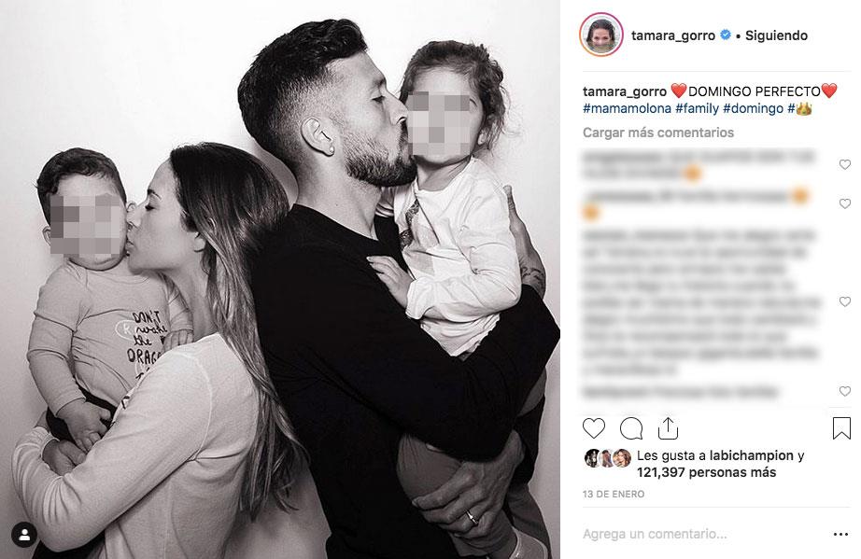Open tamara_gorro username in the header

(673, 35)
